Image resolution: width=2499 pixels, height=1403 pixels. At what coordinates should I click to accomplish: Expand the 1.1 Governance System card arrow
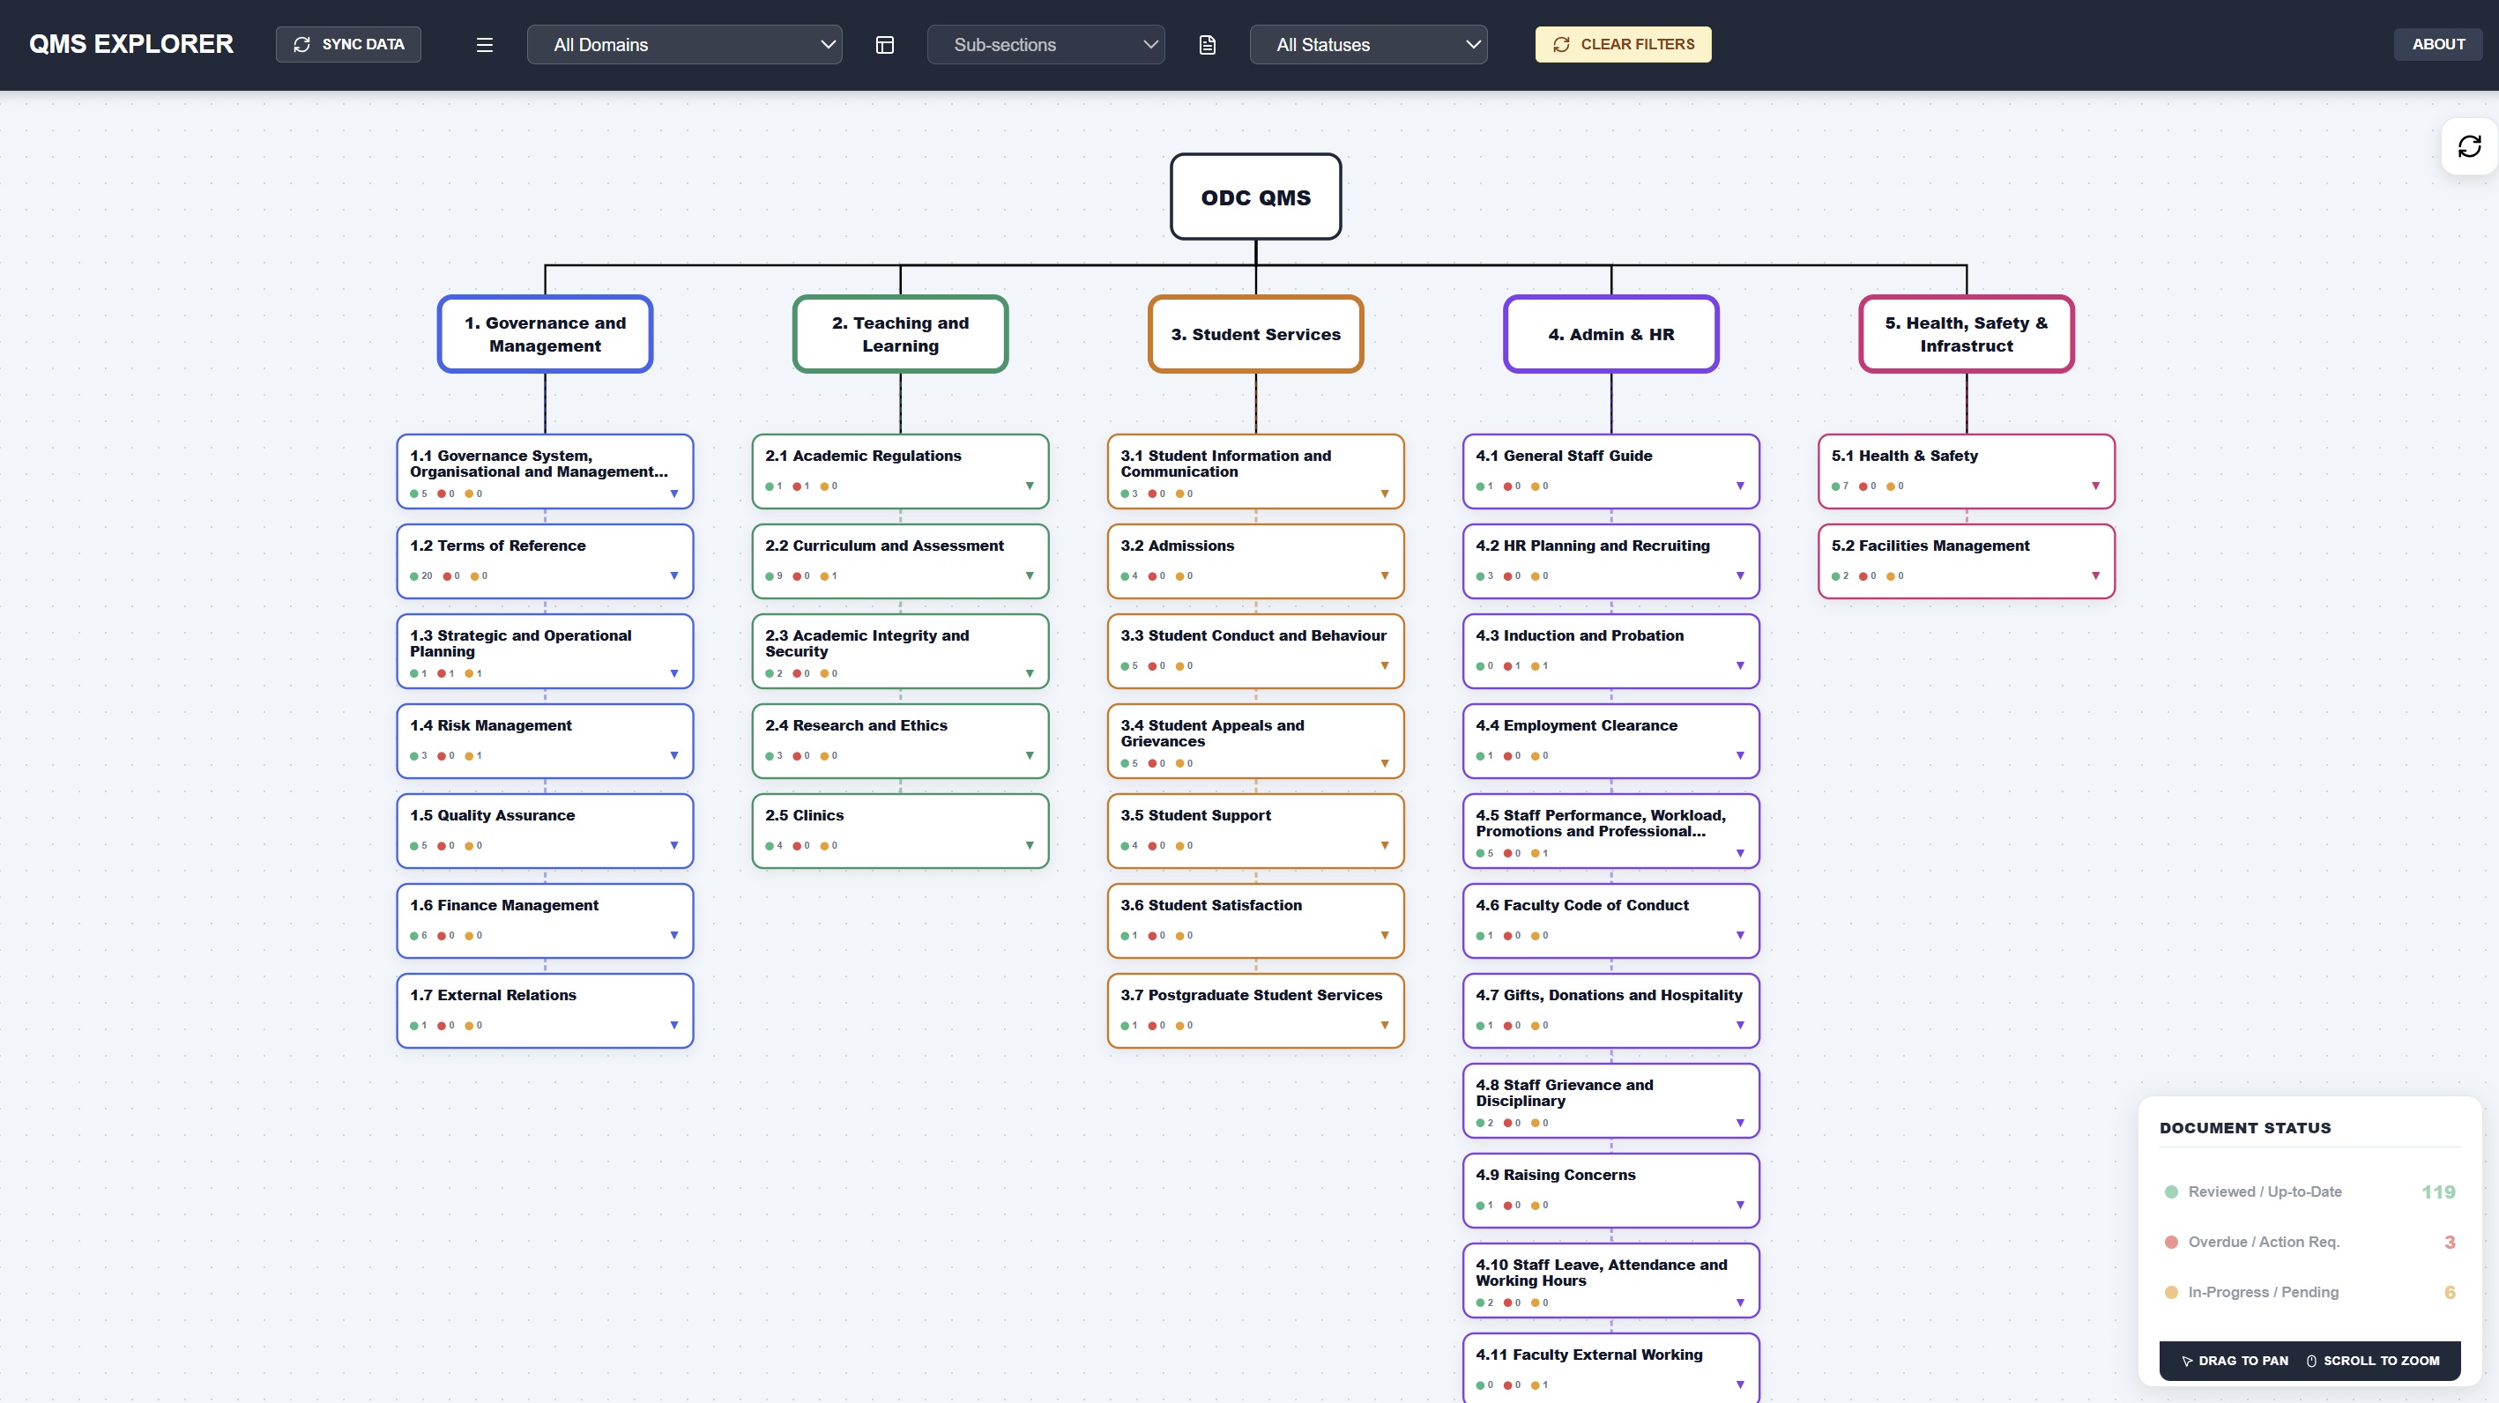tap(674, 494)
